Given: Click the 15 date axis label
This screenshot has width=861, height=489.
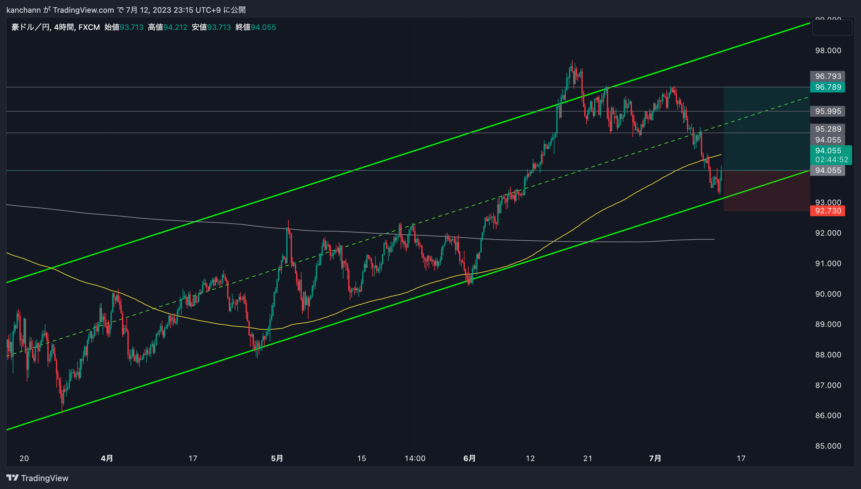Looking at the screenshot, I should 361,458.
